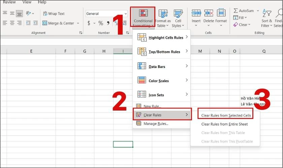Click the Format as Table icon

(163, 14)
